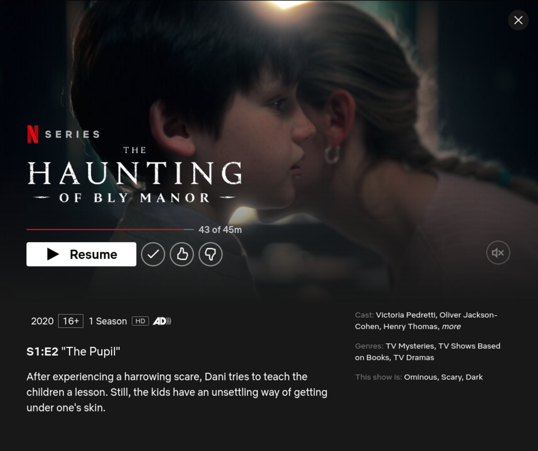The image size is (538, 451).
Task: Close the title details dialog
Action: (518, 20)
